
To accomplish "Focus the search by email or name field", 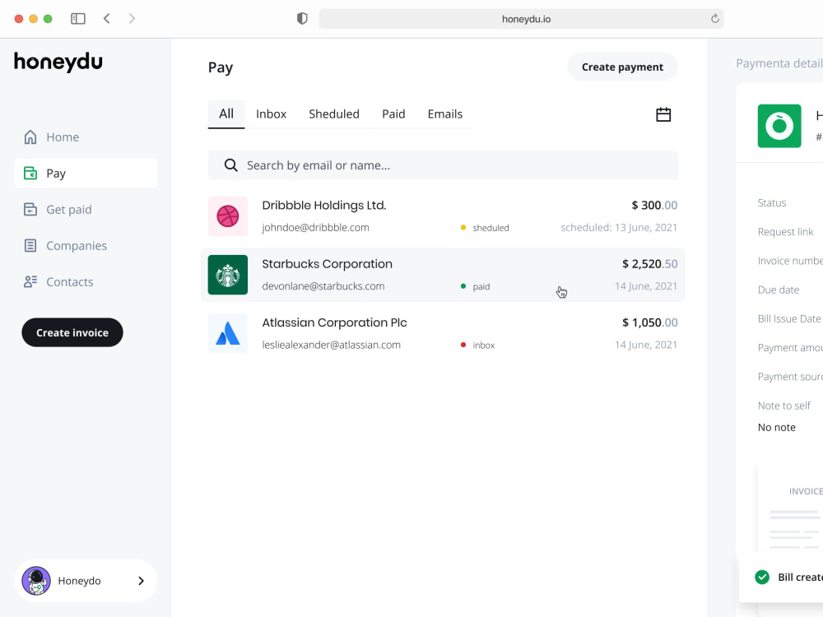I will 443,165.
